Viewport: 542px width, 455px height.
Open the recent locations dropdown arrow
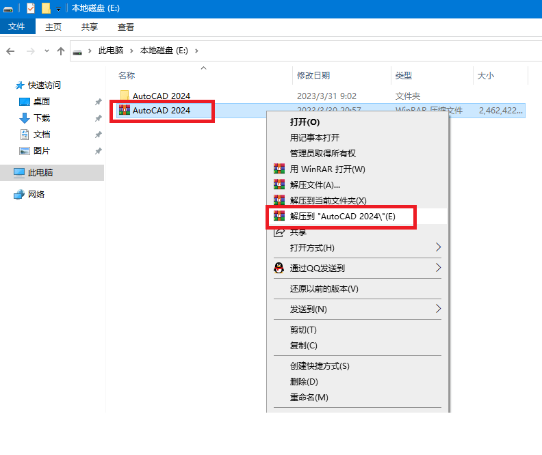tap(47, 51)
